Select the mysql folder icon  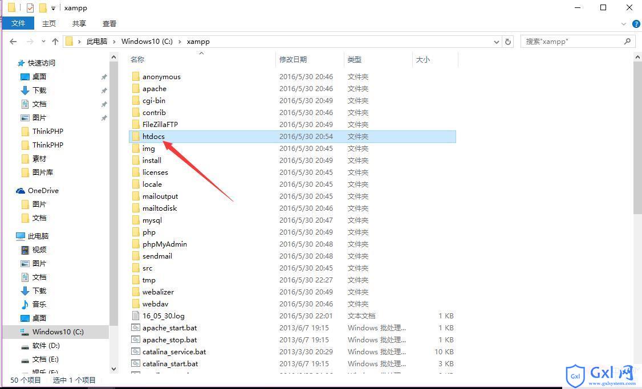click(x=136, y=220)
